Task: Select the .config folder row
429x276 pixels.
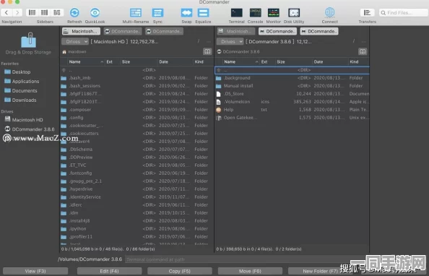Action: pyautogui.click(x=136, y=118)
